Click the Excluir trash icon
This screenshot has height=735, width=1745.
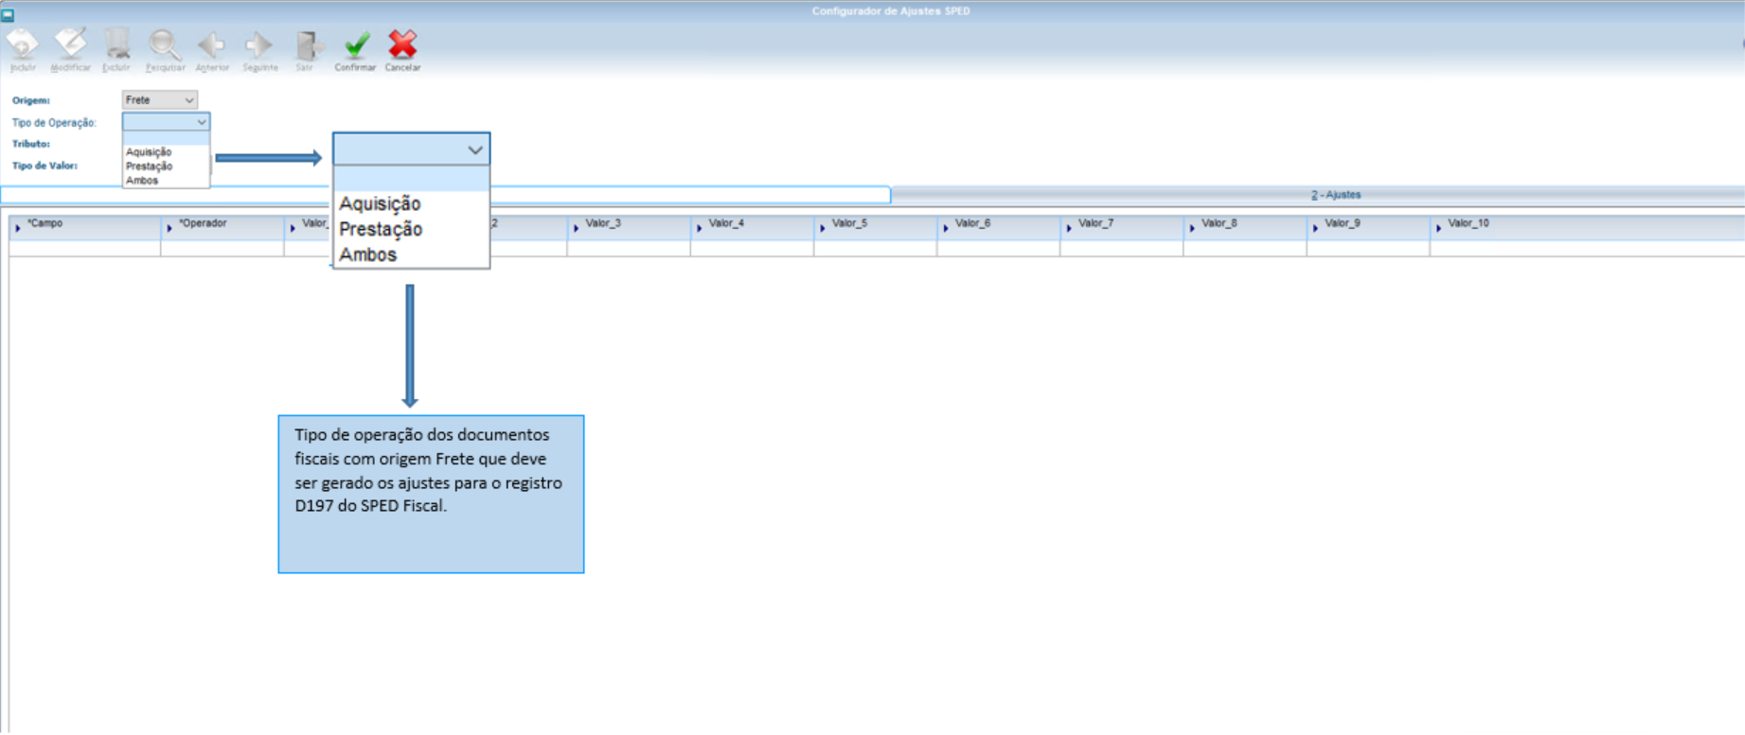pyautogui.click(x=116, y=44)
